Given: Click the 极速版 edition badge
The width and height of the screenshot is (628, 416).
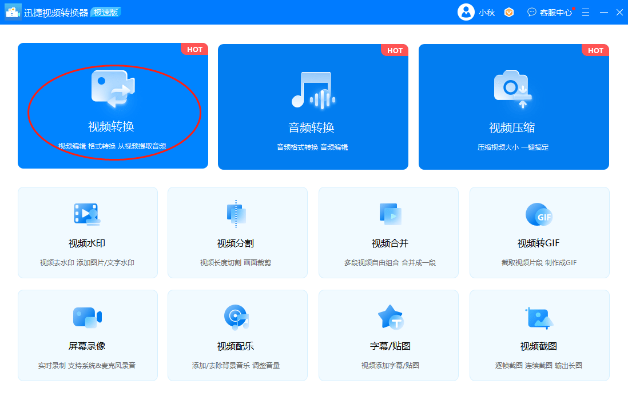Looking at the screenshot, I should click(x=106, y=13).
